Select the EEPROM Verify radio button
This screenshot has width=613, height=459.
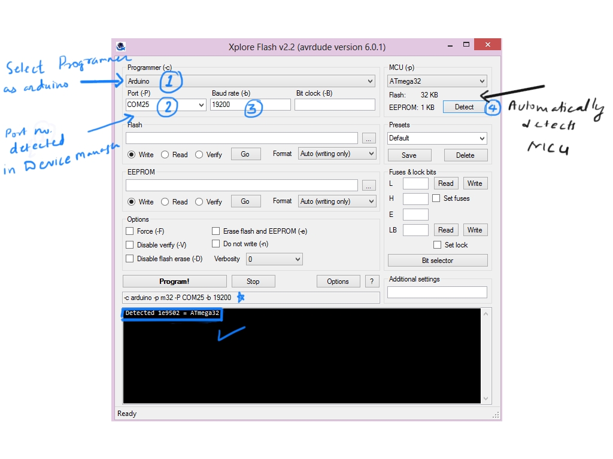[x=199, y=202]
